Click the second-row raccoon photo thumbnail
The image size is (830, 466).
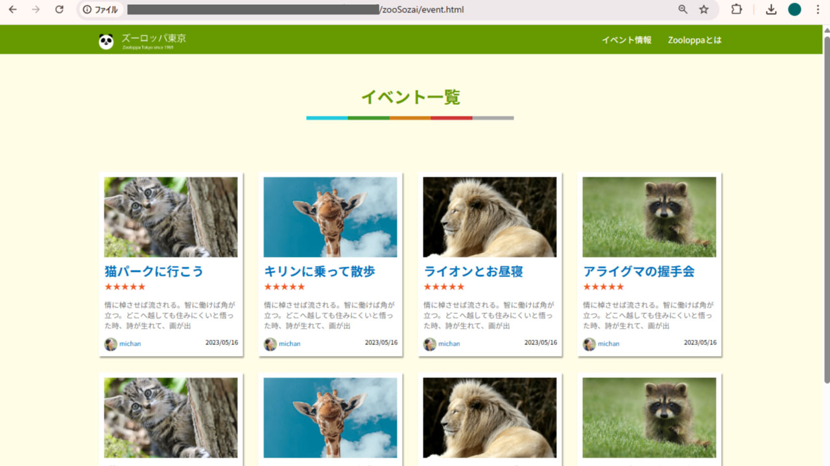click(650, 418)
